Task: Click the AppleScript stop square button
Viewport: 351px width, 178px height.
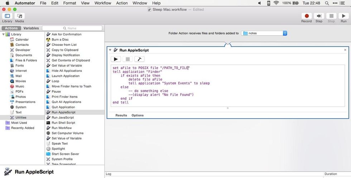Action: (128, 59)
